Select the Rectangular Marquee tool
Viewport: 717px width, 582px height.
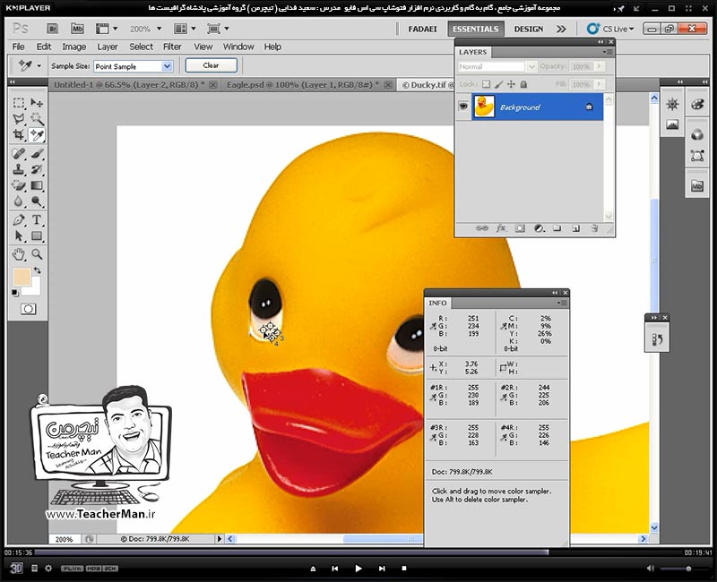click(19, 102)
